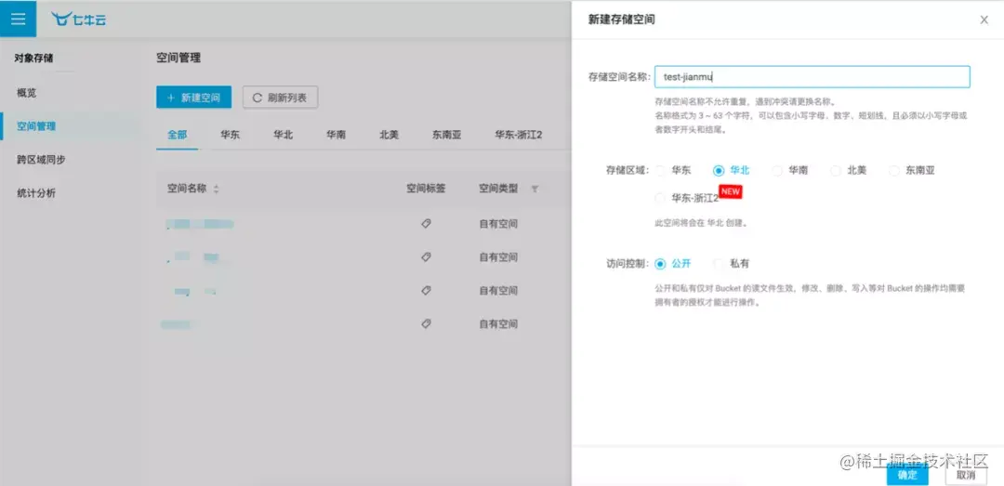
Task: Select the 华东 storage region radio
Action: 660,170
